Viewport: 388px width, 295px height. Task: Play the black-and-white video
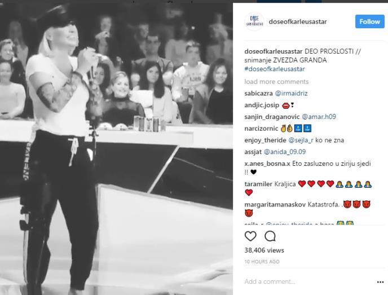tap(116, 148)
